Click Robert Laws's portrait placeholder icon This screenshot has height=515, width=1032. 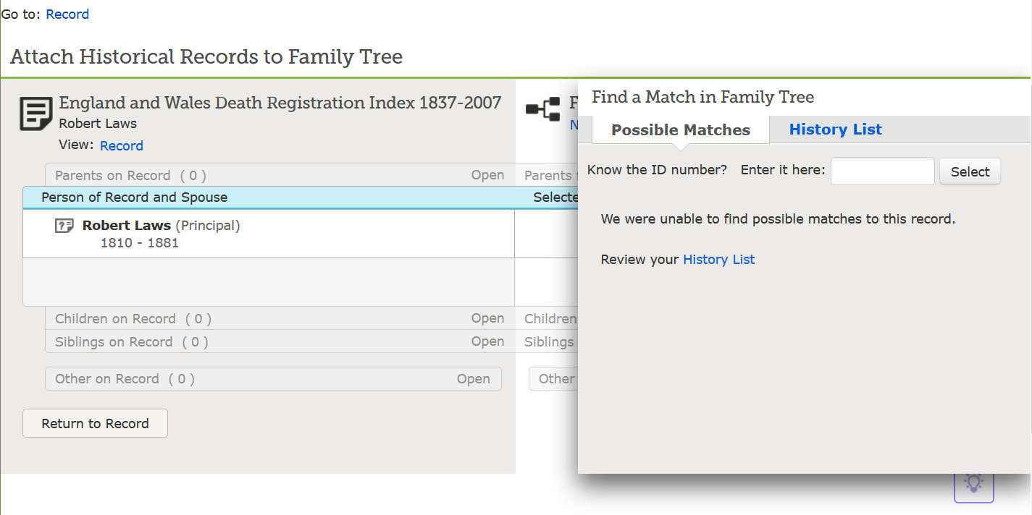point(64,225)
